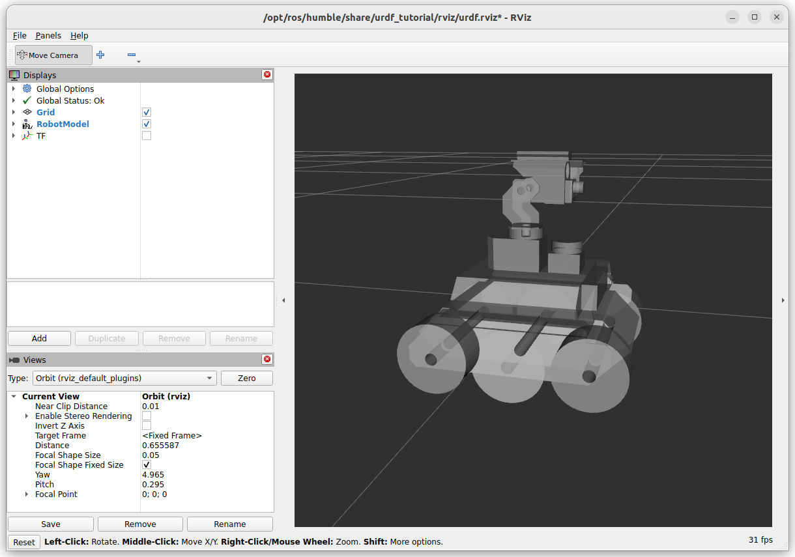Open the File menu
The height and width of the screenshot is (557, 795).
20,36
